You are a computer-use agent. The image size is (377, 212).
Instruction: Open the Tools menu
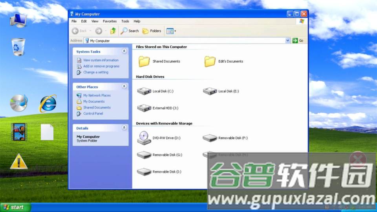125,21
